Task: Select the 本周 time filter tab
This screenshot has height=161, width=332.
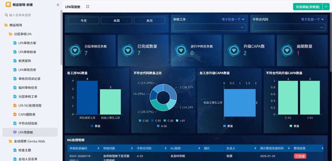Action: (116, 20)
